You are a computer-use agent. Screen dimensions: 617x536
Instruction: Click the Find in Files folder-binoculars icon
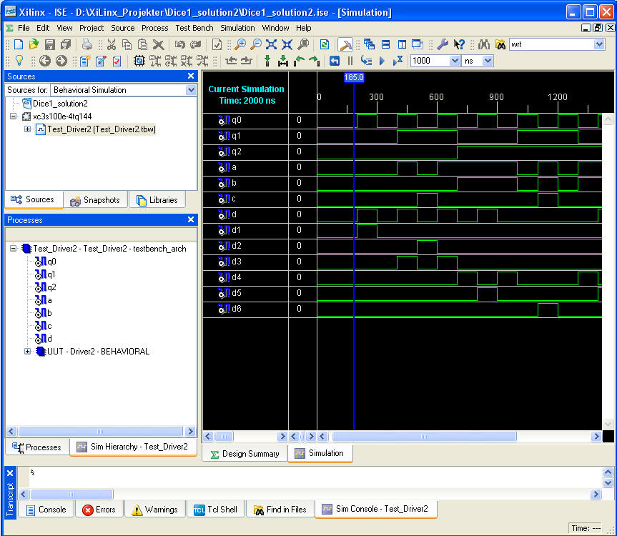500,44
